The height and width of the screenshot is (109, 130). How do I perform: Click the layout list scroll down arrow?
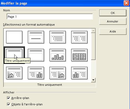click(x=93, y=80)
